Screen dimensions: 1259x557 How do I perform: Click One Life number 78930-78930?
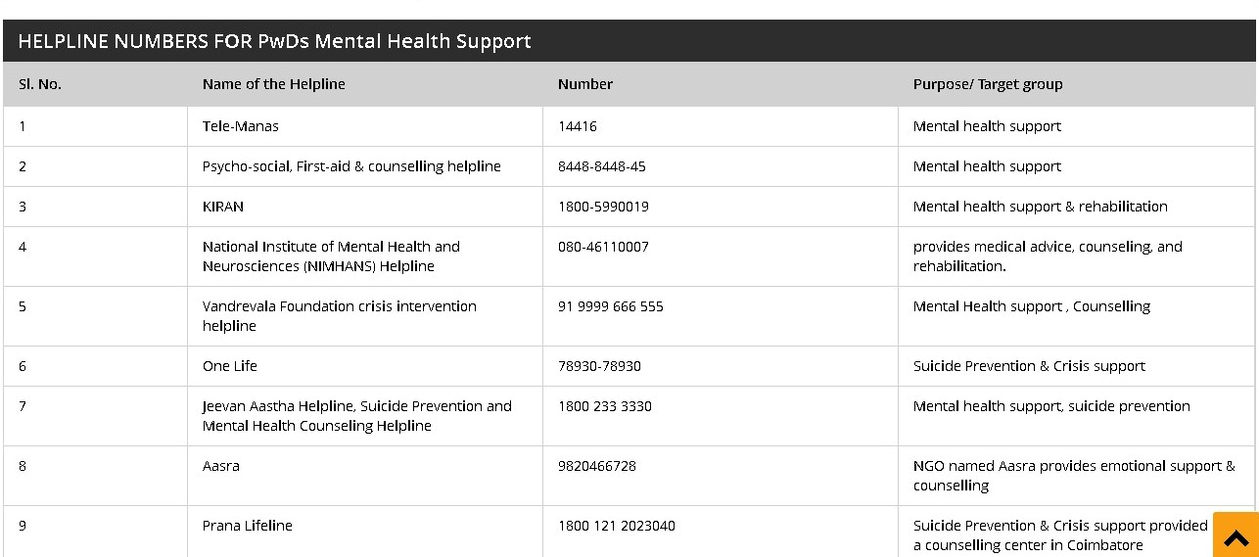coord(599,366)
